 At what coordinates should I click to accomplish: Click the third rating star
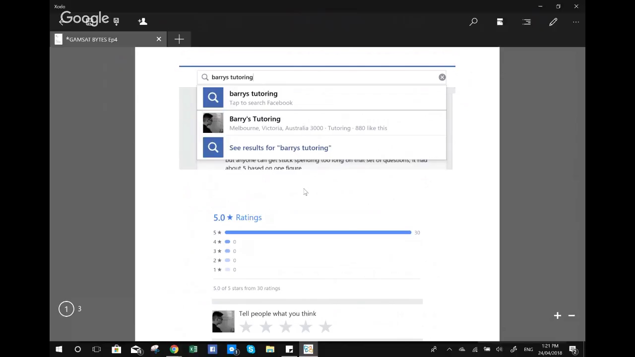286,327
